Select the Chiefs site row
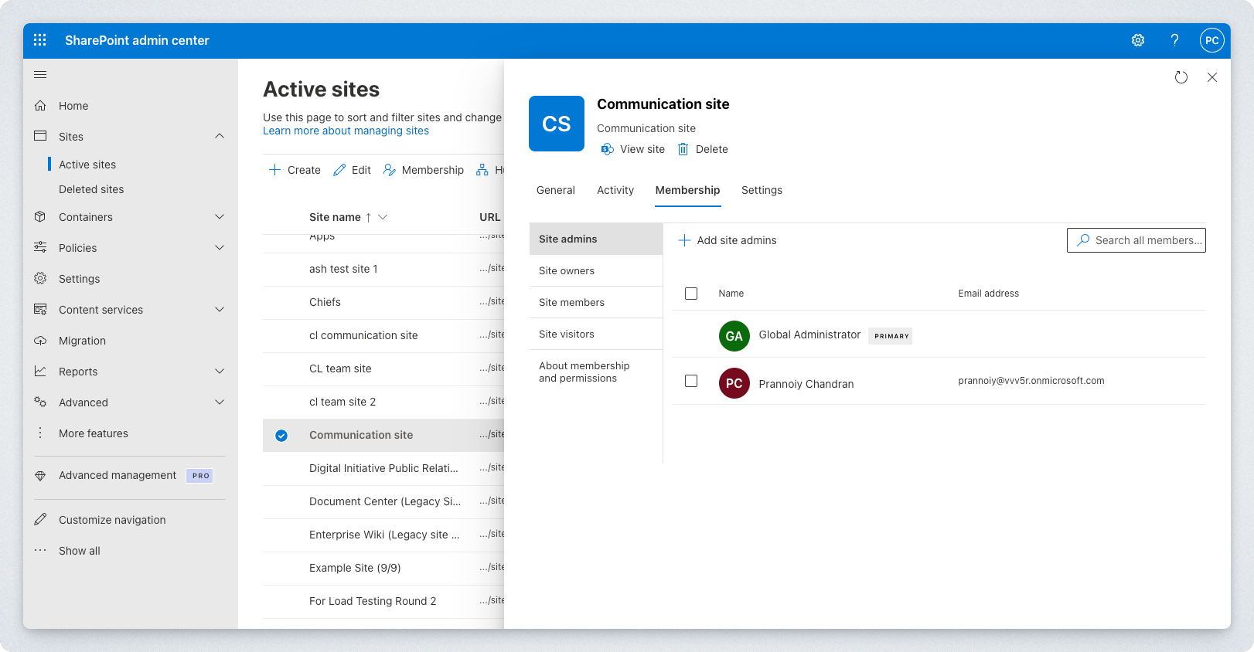 383,302
